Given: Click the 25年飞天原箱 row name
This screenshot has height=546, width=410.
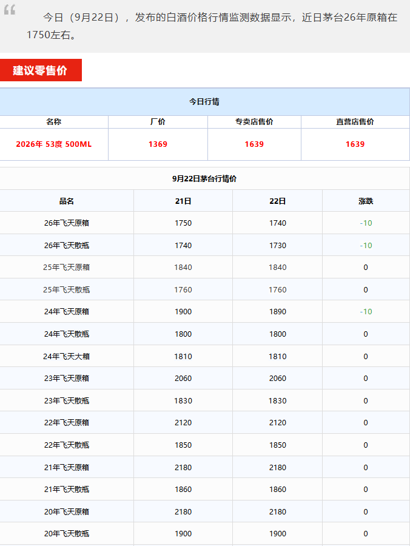Looking at the screenshot, I should [x=67, y=268].
